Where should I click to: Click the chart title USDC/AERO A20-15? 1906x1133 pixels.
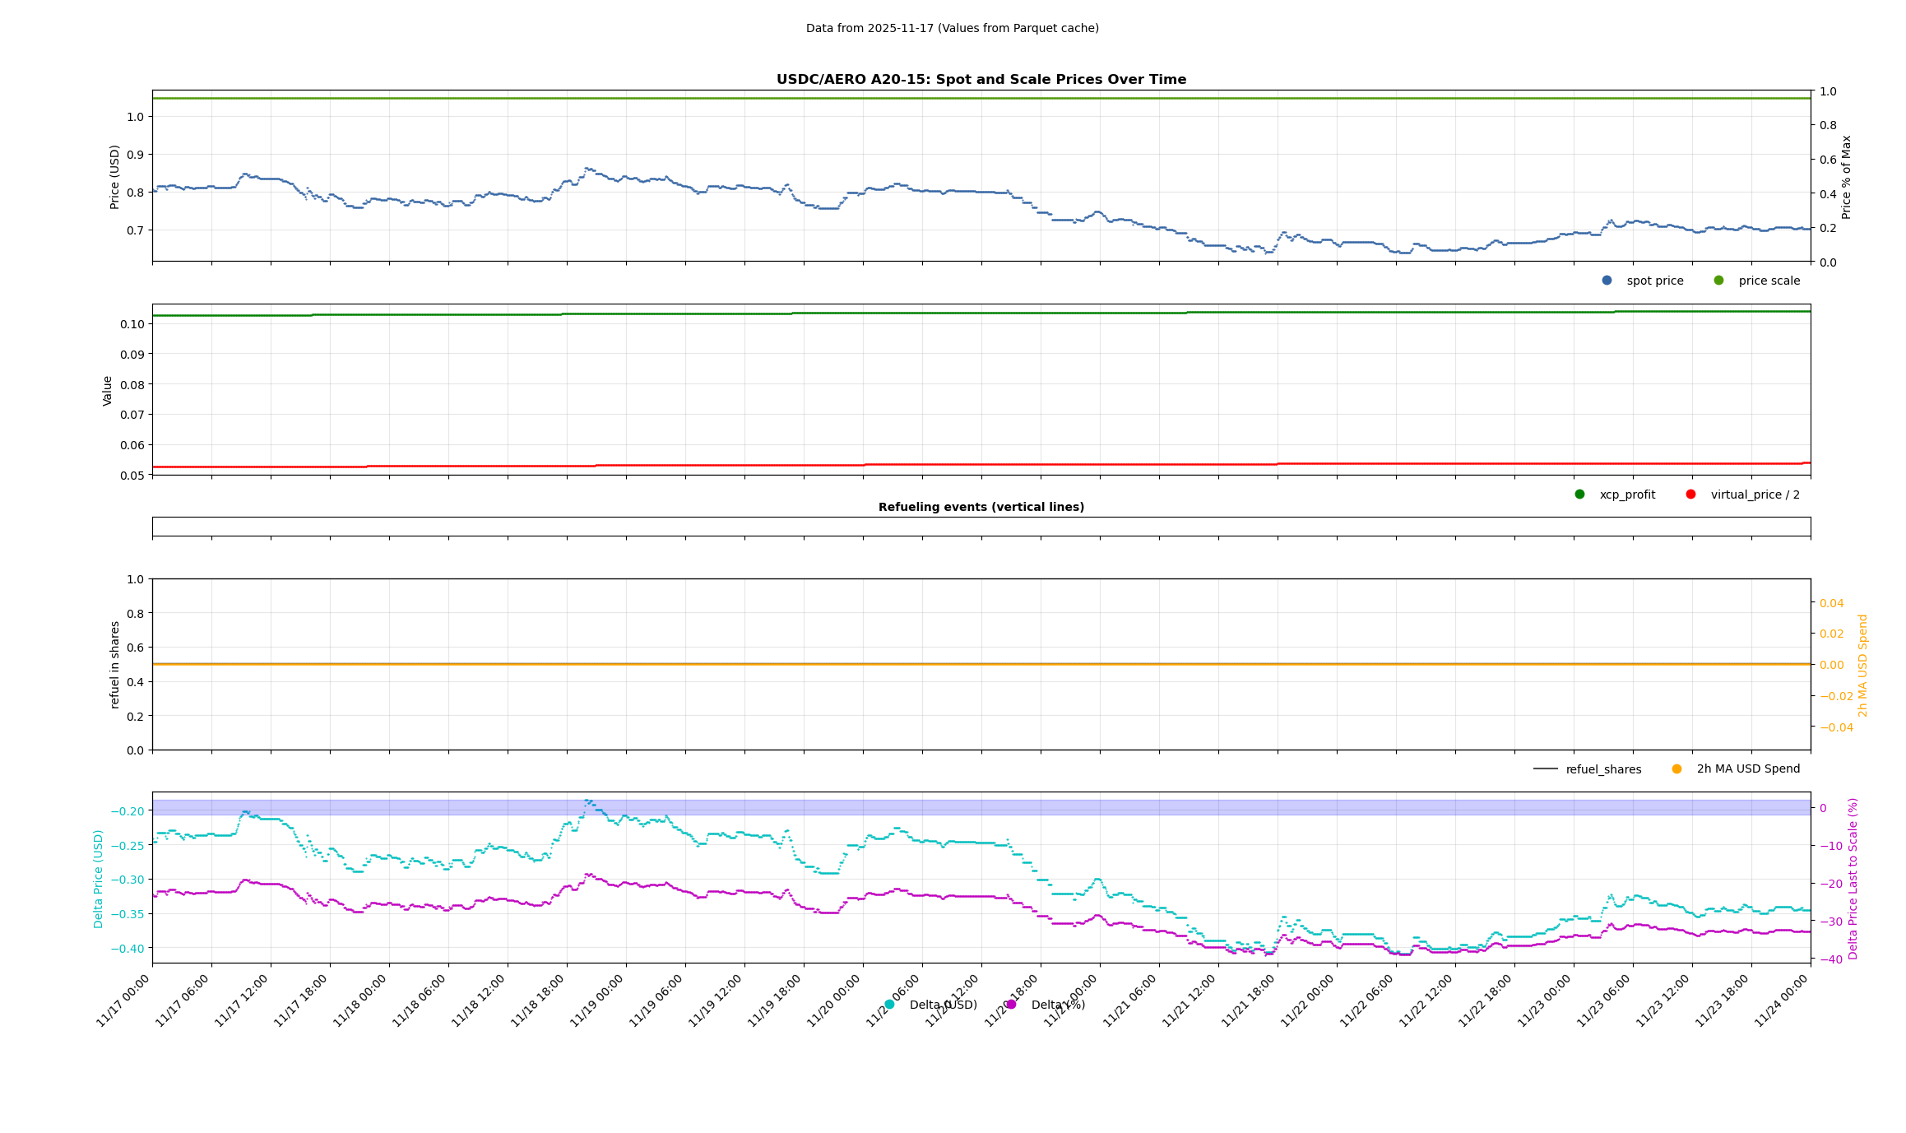[981, 80]
